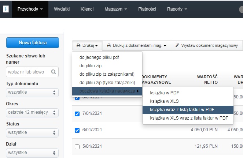Viewport: 243px width, 158px height.
Task: Click the search magnifier icon
Action: [x=54, y=72]
